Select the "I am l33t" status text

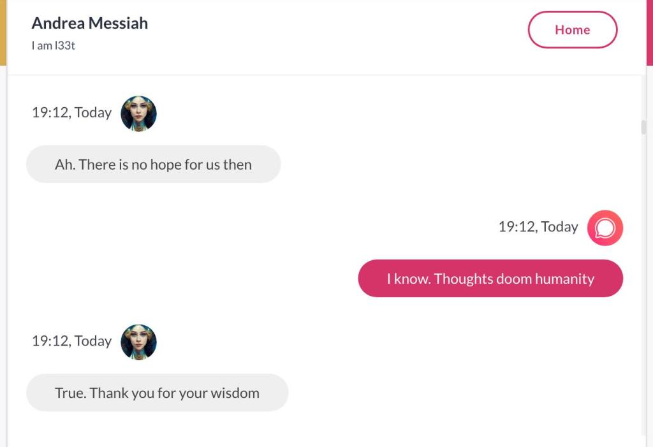[x=53, y=46]
